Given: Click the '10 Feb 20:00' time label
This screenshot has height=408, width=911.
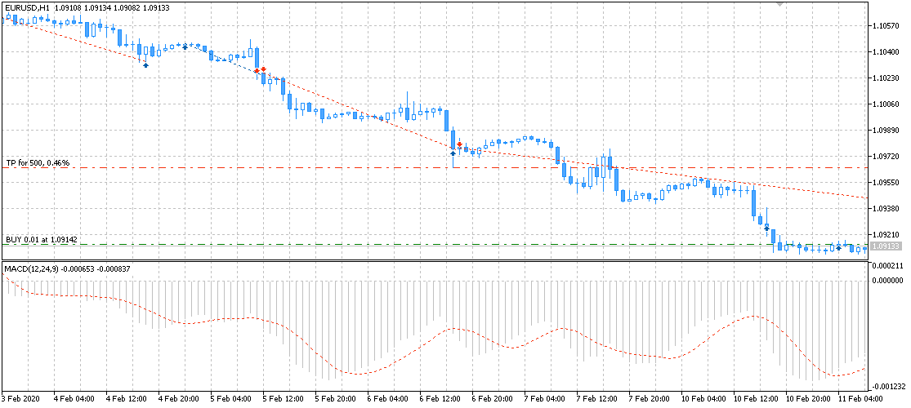Looking at the screenshot, I should (807, 399).
